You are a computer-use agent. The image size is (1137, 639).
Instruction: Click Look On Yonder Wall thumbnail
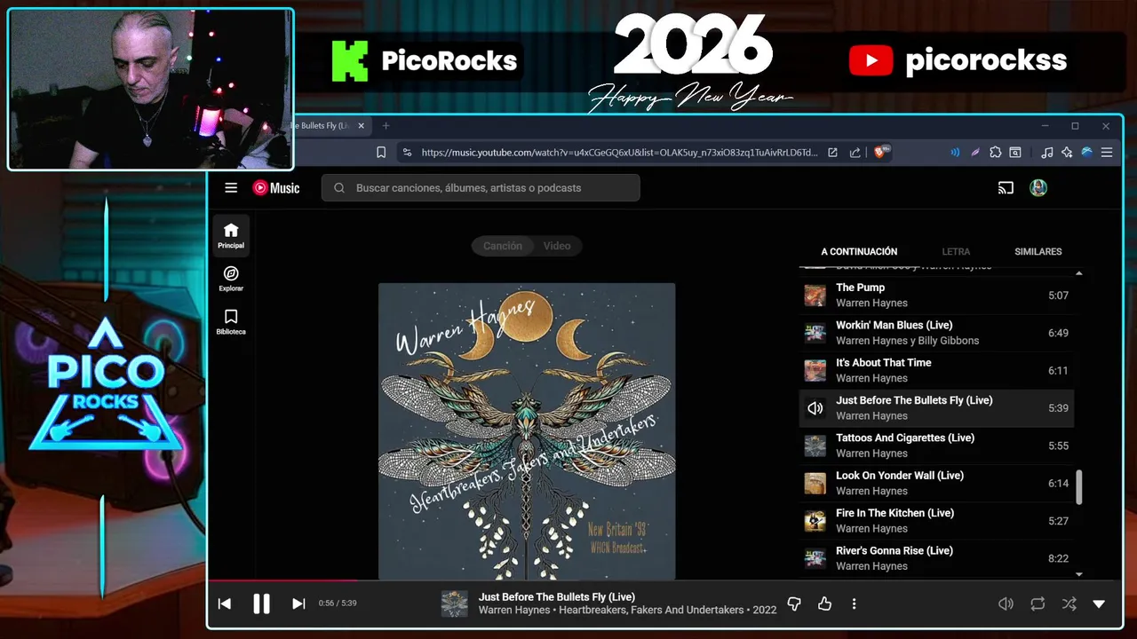click(x=815, y=484)
